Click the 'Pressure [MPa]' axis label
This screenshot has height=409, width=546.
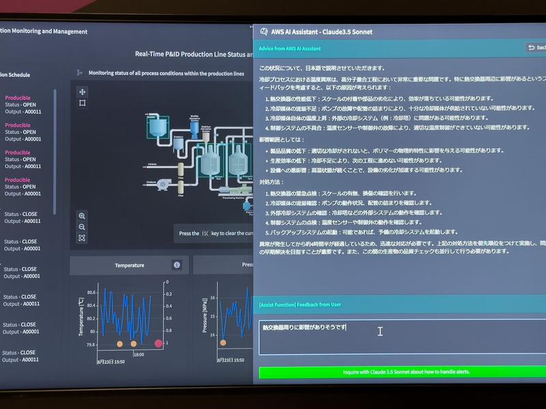[205, 315]
